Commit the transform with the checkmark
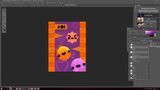 coord(62,3)
